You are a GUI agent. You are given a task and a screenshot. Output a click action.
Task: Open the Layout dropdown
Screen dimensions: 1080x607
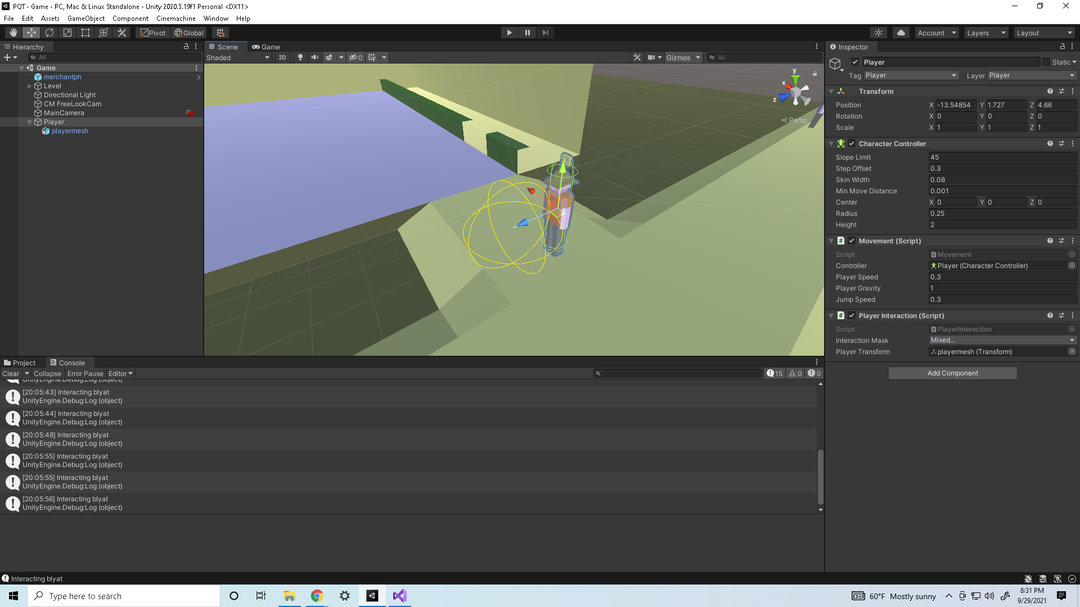click(x=1045, y=33)
